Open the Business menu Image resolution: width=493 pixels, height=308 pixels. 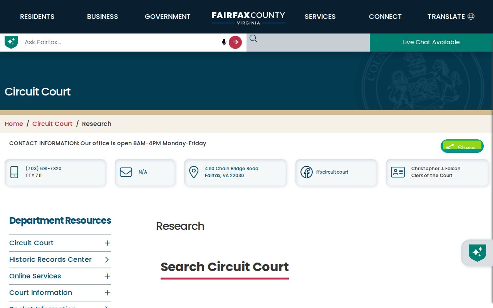[x=102, y=17]
